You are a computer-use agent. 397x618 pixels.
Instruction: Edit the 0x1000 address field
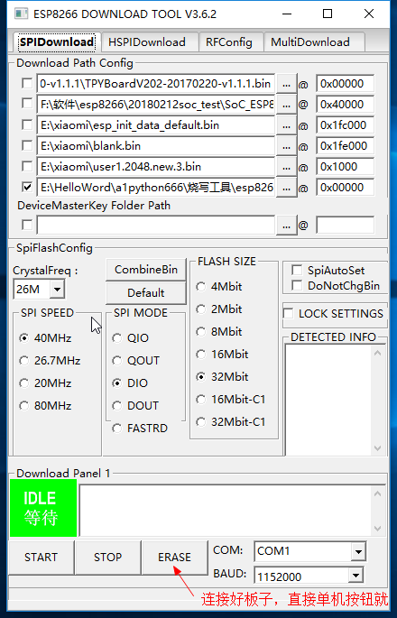pyautogui.click(x=345, y=166)
